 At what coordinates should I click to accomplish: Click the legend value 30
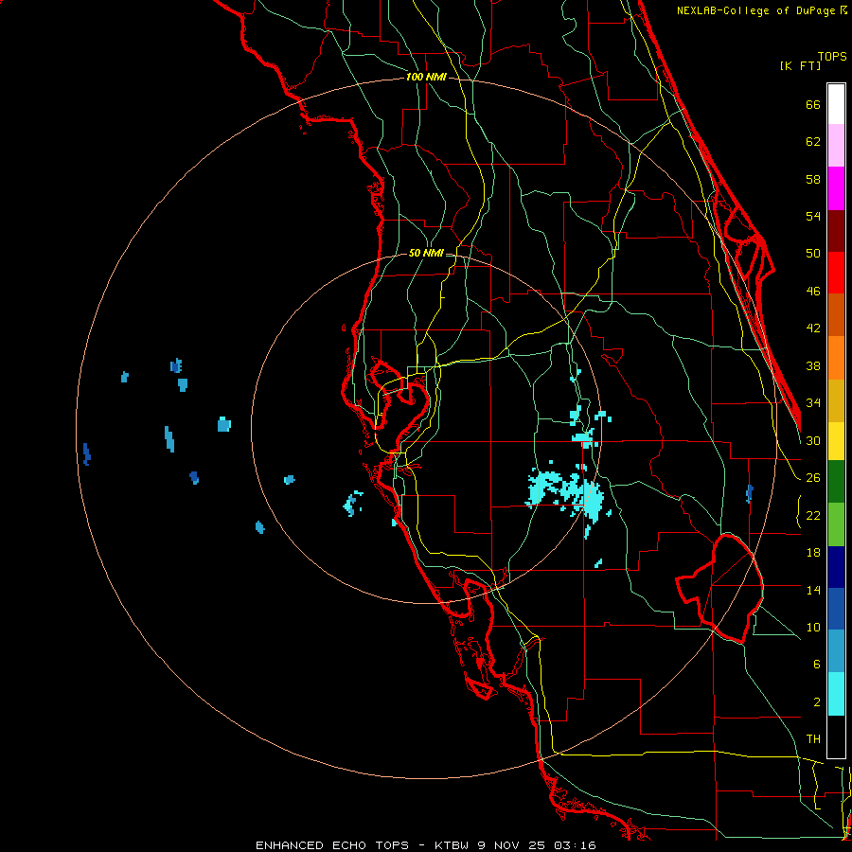(x=813, y=440)
